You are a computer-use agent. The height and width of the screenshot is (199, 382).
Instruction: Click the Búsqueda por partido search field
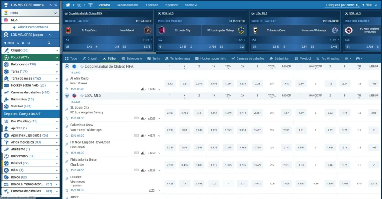pos(340,5)
